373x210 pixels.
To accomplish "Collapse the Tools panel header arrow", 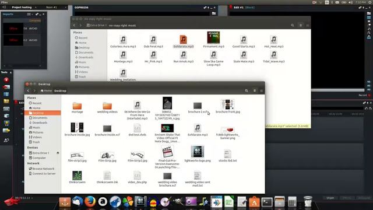I will [x=10, y=72].
